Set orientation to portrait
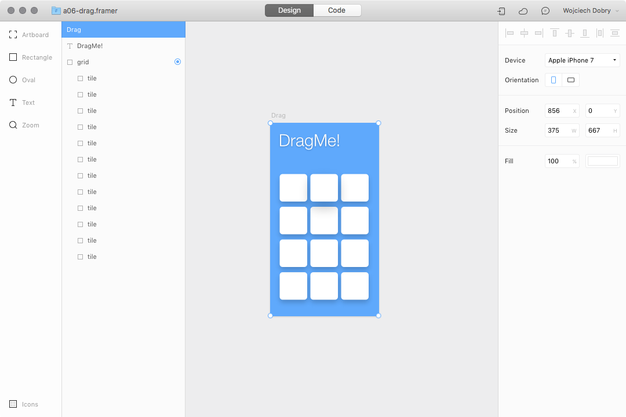 [x=553, y=79]
